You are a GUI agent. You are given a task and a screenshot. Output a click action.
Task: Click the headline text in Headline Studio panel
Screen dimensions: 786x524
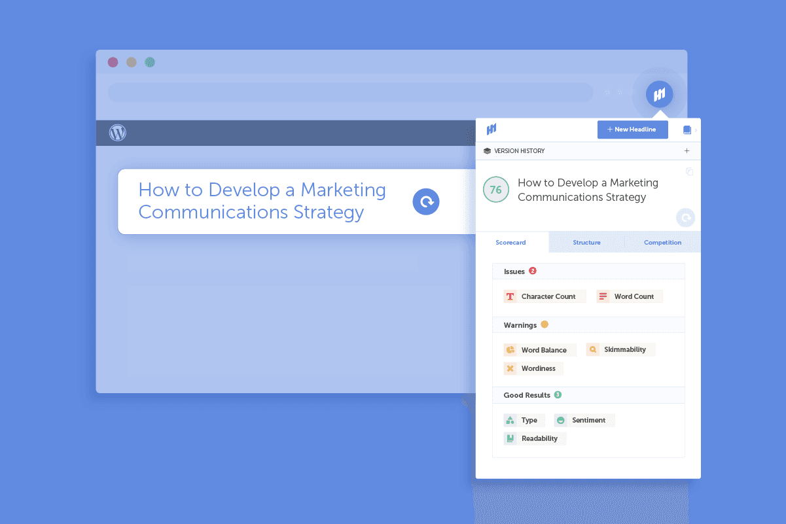pos(588,190)
